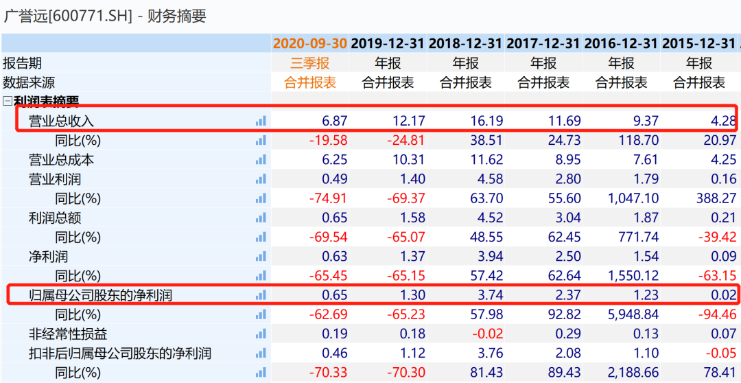Select the 净利润 row label
Viewport: 741px width, 383px height.
pos(48,257)
